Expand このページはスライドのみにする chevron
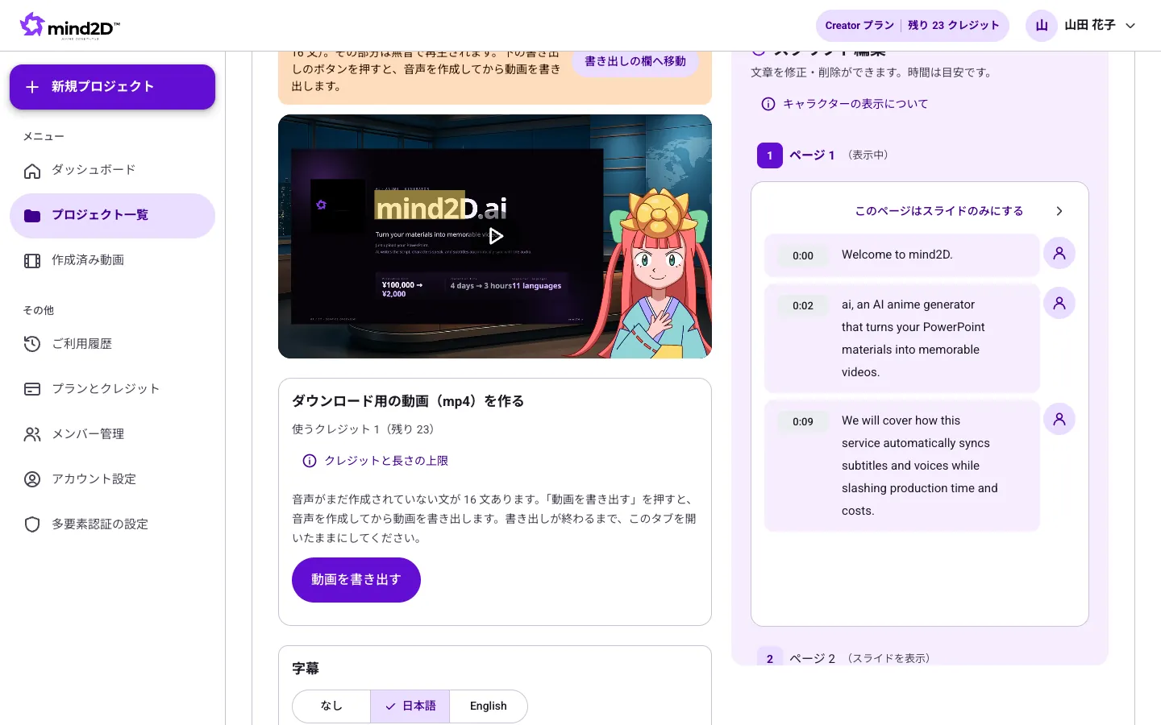This screenshot has width=1161, height=725. 1059,211
